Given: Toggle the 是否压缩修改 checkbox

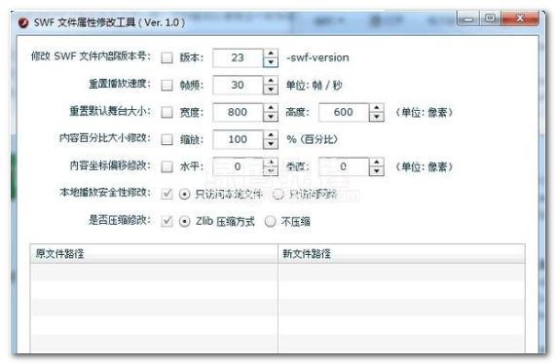Looking at the screenshot, I should (167, 221).
